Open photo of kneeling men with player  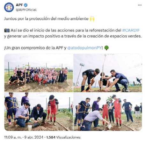tap(39, 112)
